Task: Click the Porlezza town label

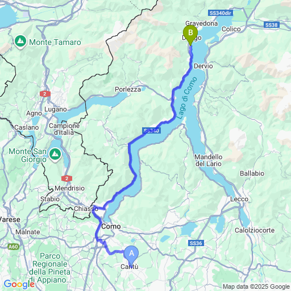Action: pos(128,89)
